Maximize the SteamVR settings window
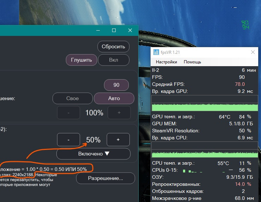 point(114,30)
